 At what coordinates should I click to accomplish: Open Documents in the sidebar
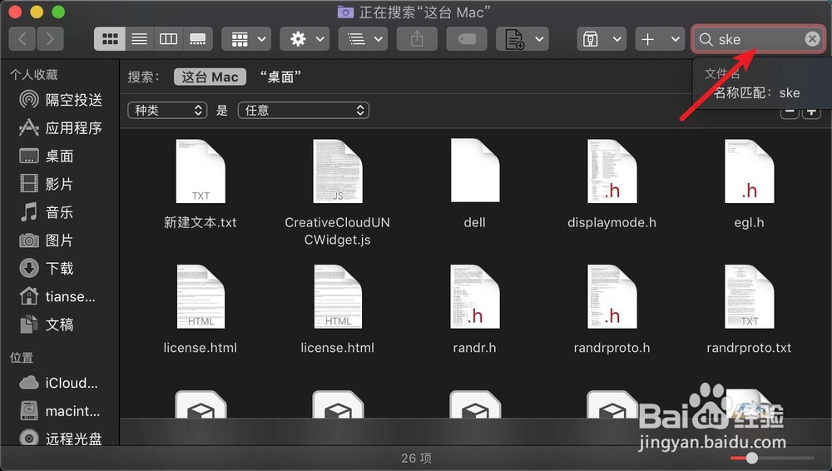pos(47,325)
